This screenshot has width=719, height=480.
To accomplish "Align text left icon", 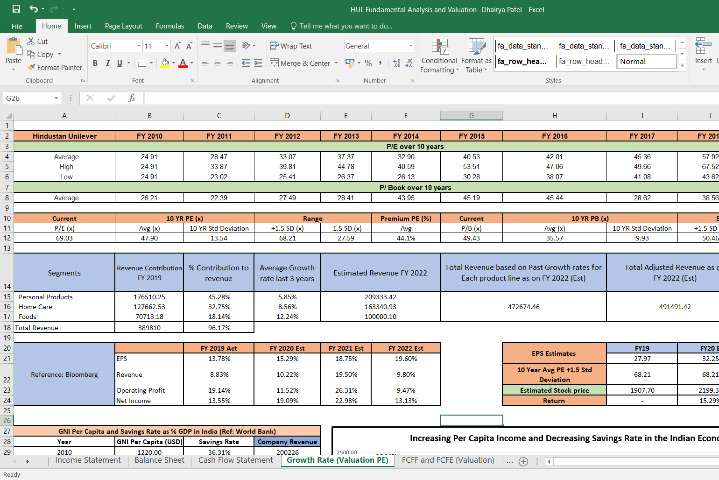I will (x=205, y=63).
